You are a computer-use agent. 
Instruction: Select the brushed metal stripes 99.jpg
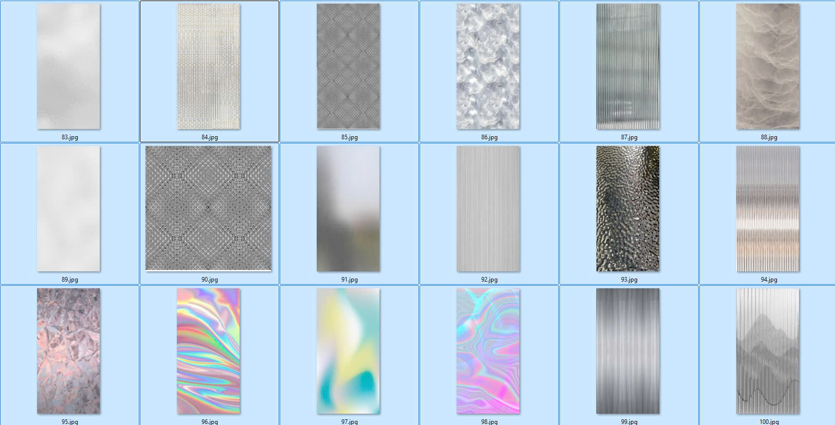[628, 351]
